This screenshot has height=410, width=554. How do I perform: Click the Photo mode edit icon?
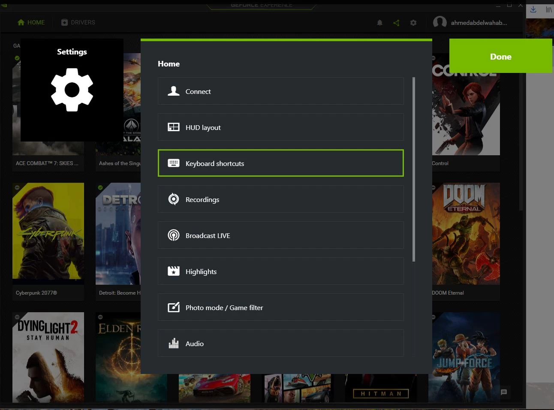click(x=173, y=307)
